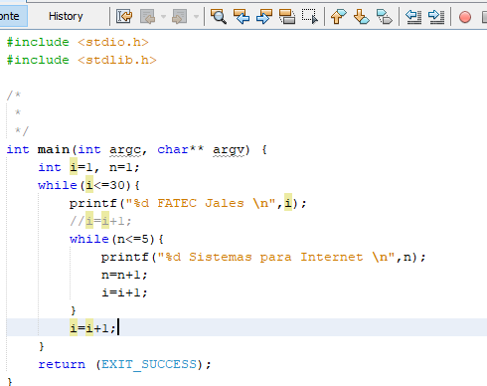Start macro recording with the red circle
This screenshot has height=386, width=487.
coord(465,17)
